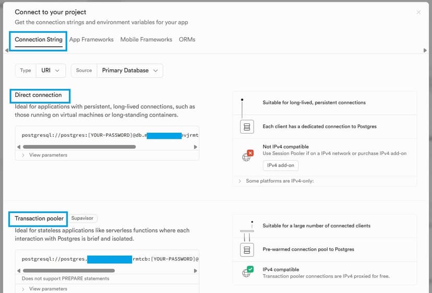
Task: Click the dedicated connection database icon
Action: (247, 126)
